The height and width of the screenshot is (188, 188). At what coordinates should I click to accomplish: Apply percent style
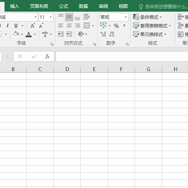point(116,26)
